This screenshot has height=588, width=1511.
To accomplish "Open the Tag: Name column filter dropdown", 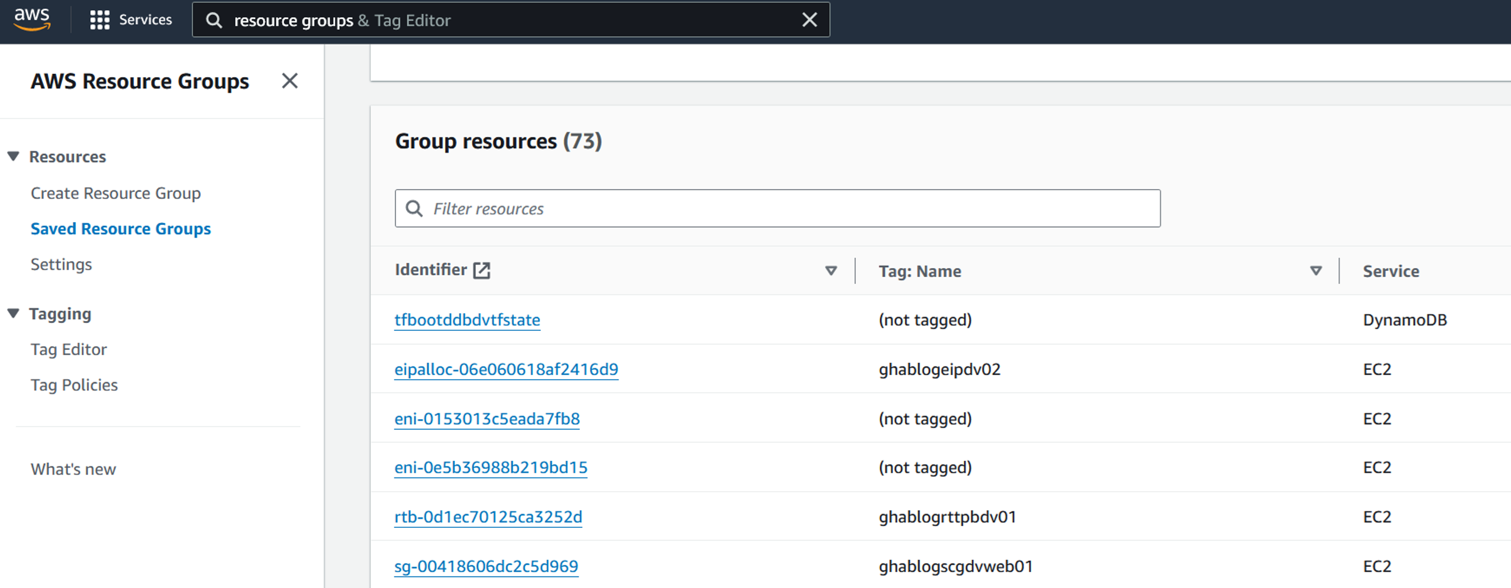I will 1316,271.
